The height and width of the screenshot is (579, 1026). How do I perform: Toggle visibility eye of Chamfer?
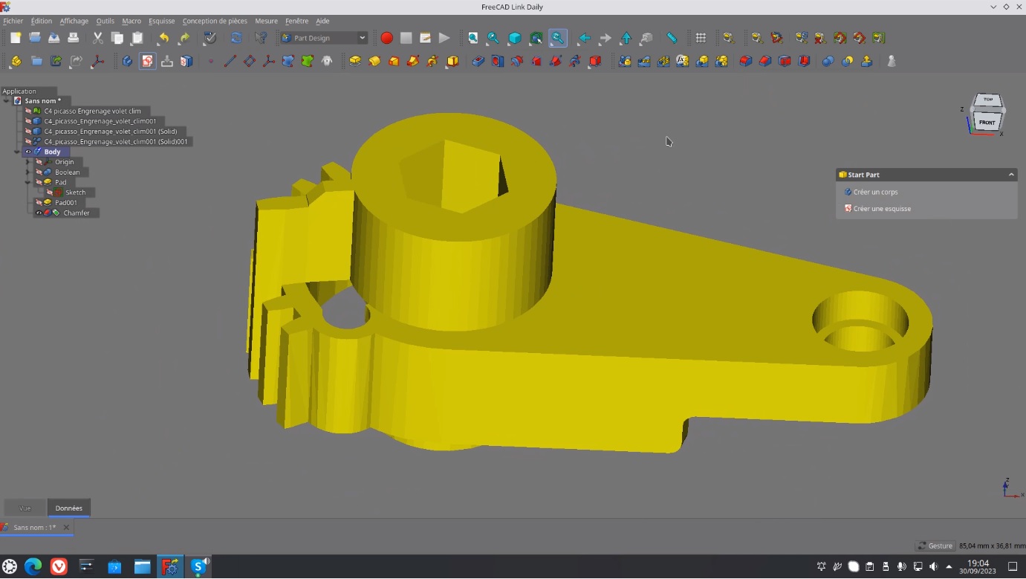[39, 213]
